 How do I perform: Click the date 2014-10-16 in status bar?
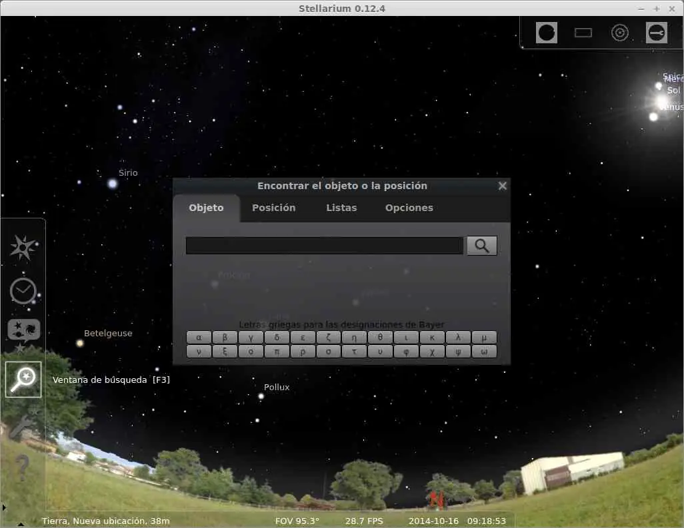click(x=433, y=521)
